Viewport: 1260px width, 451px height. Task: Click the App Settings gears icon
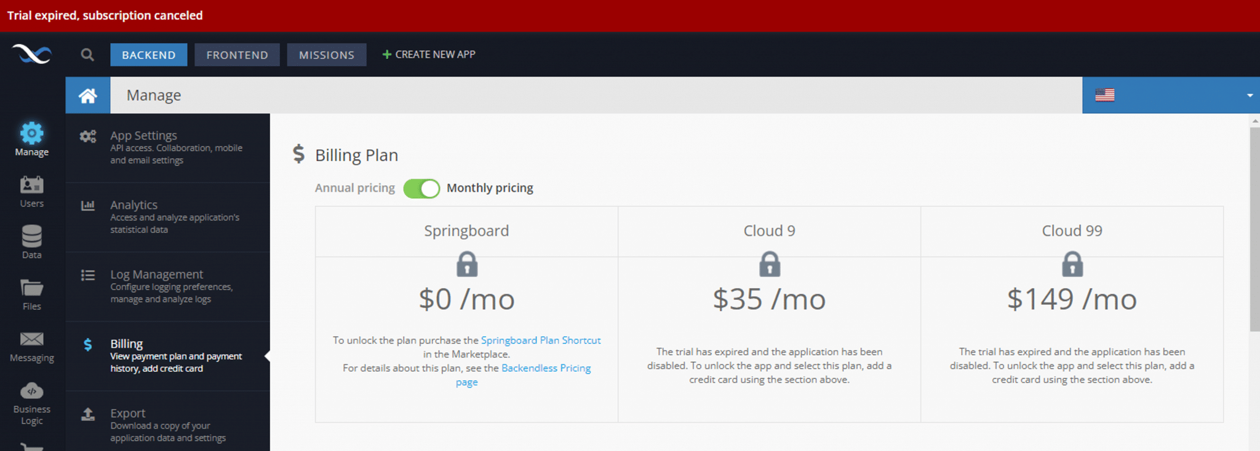tap(88, 136)
